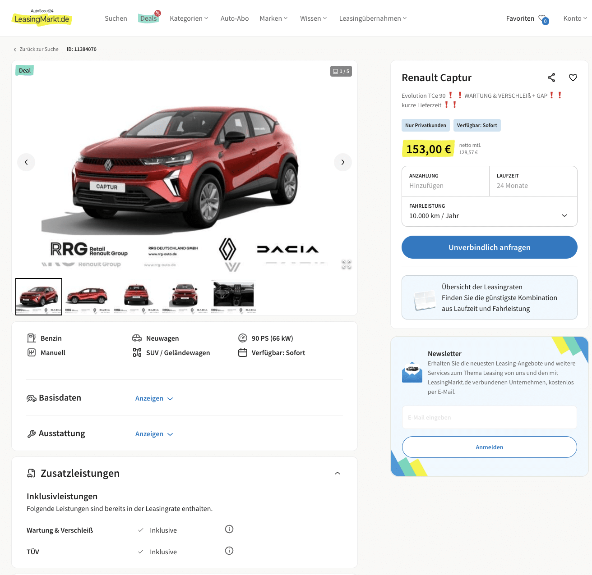Expand Leasingübernahmen menu
Viewport: 592px width, 575px height.
click(373, 18)
